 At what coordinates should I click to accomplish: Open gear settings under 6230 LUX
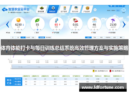click(18, 30)
